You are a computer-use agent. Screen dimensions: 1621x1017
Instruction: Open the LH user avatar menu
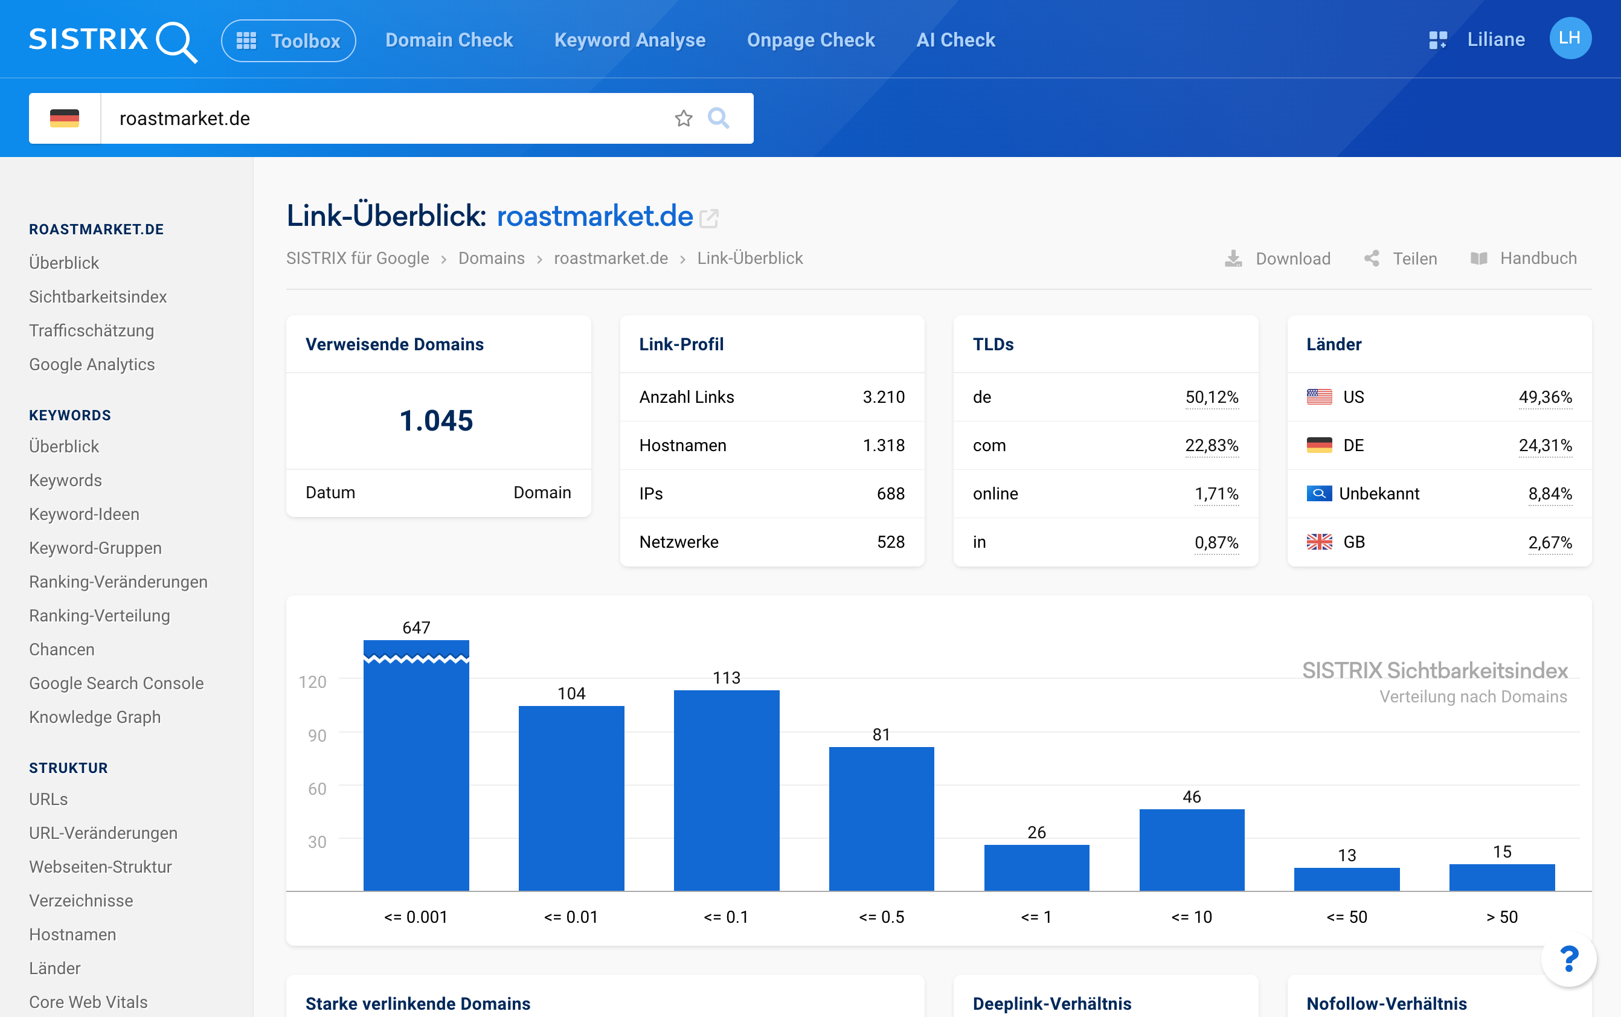pos(1570,38)
